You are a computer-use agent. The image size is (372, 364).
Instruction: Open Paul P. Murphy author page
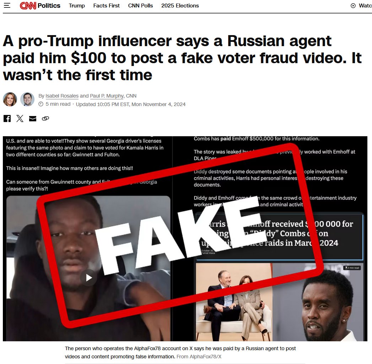pyautogui.click(x=107, y=96)
